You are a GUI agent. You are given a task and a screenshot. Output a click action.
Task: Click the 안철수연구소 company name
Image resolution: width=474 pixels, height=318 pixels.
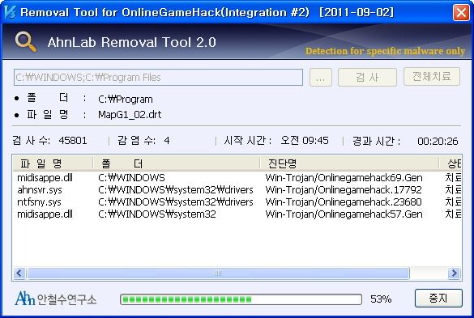(66, 299)
